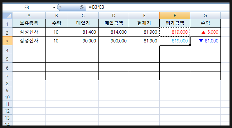Click the 매입가 header cell
The height and width of the screenshot is (128, 232).
(83, 23)
